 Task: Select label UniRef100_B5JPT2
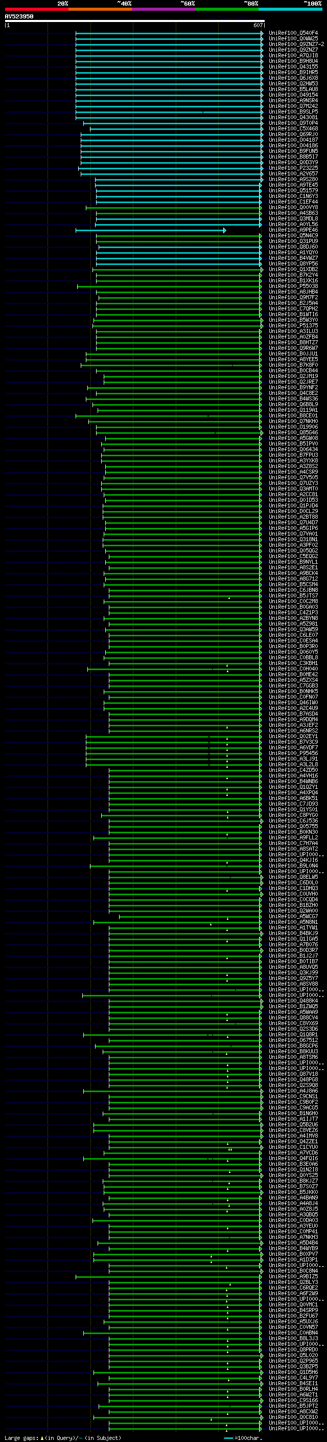click(293, 1406)
